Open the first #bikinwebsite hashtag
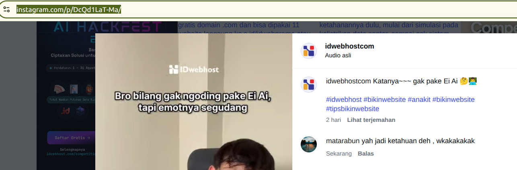The image size is (517, 170). point(384,99)
